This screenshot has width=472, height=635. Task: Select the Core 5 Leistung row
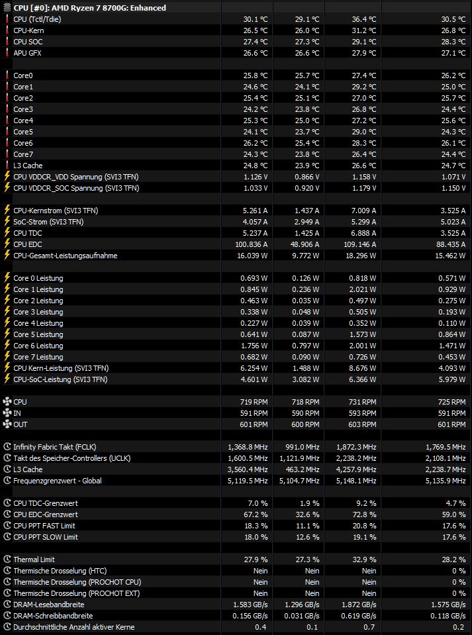pos(236,334)
